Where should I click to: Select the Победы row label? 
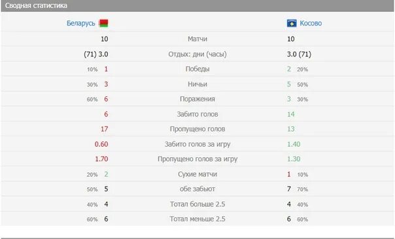point(197,69)
